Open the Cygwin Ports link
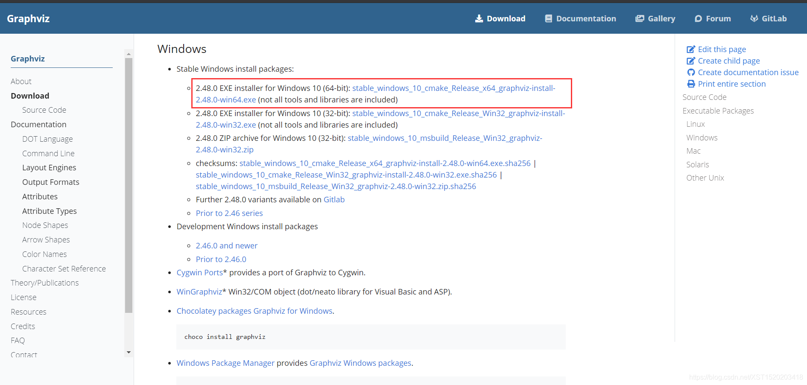Screen dimensions: 807x385 click(x=199, y=272)
